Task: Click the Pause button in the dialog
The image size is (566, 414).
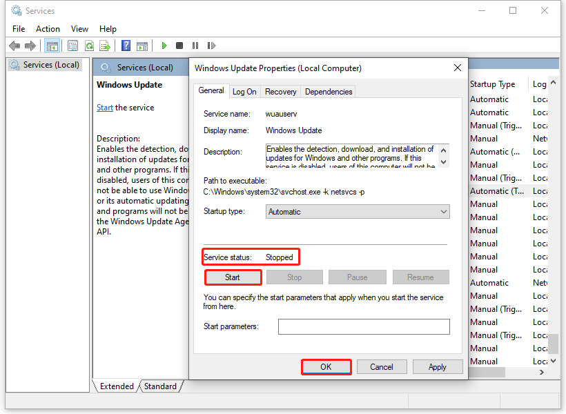Action: [x=358, y=277]
